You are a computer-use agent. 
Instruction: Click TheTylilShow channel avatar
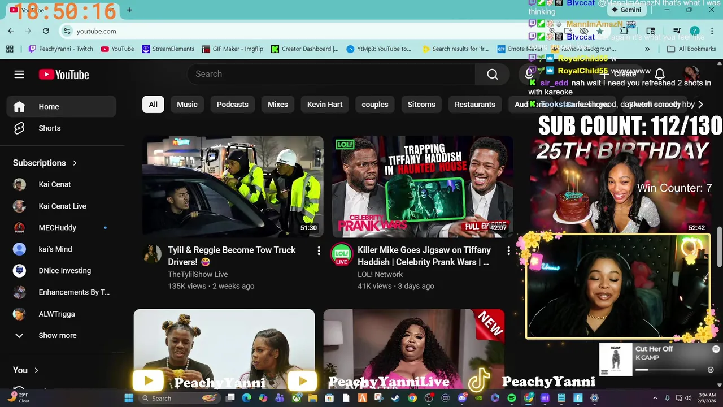[153, 254]
